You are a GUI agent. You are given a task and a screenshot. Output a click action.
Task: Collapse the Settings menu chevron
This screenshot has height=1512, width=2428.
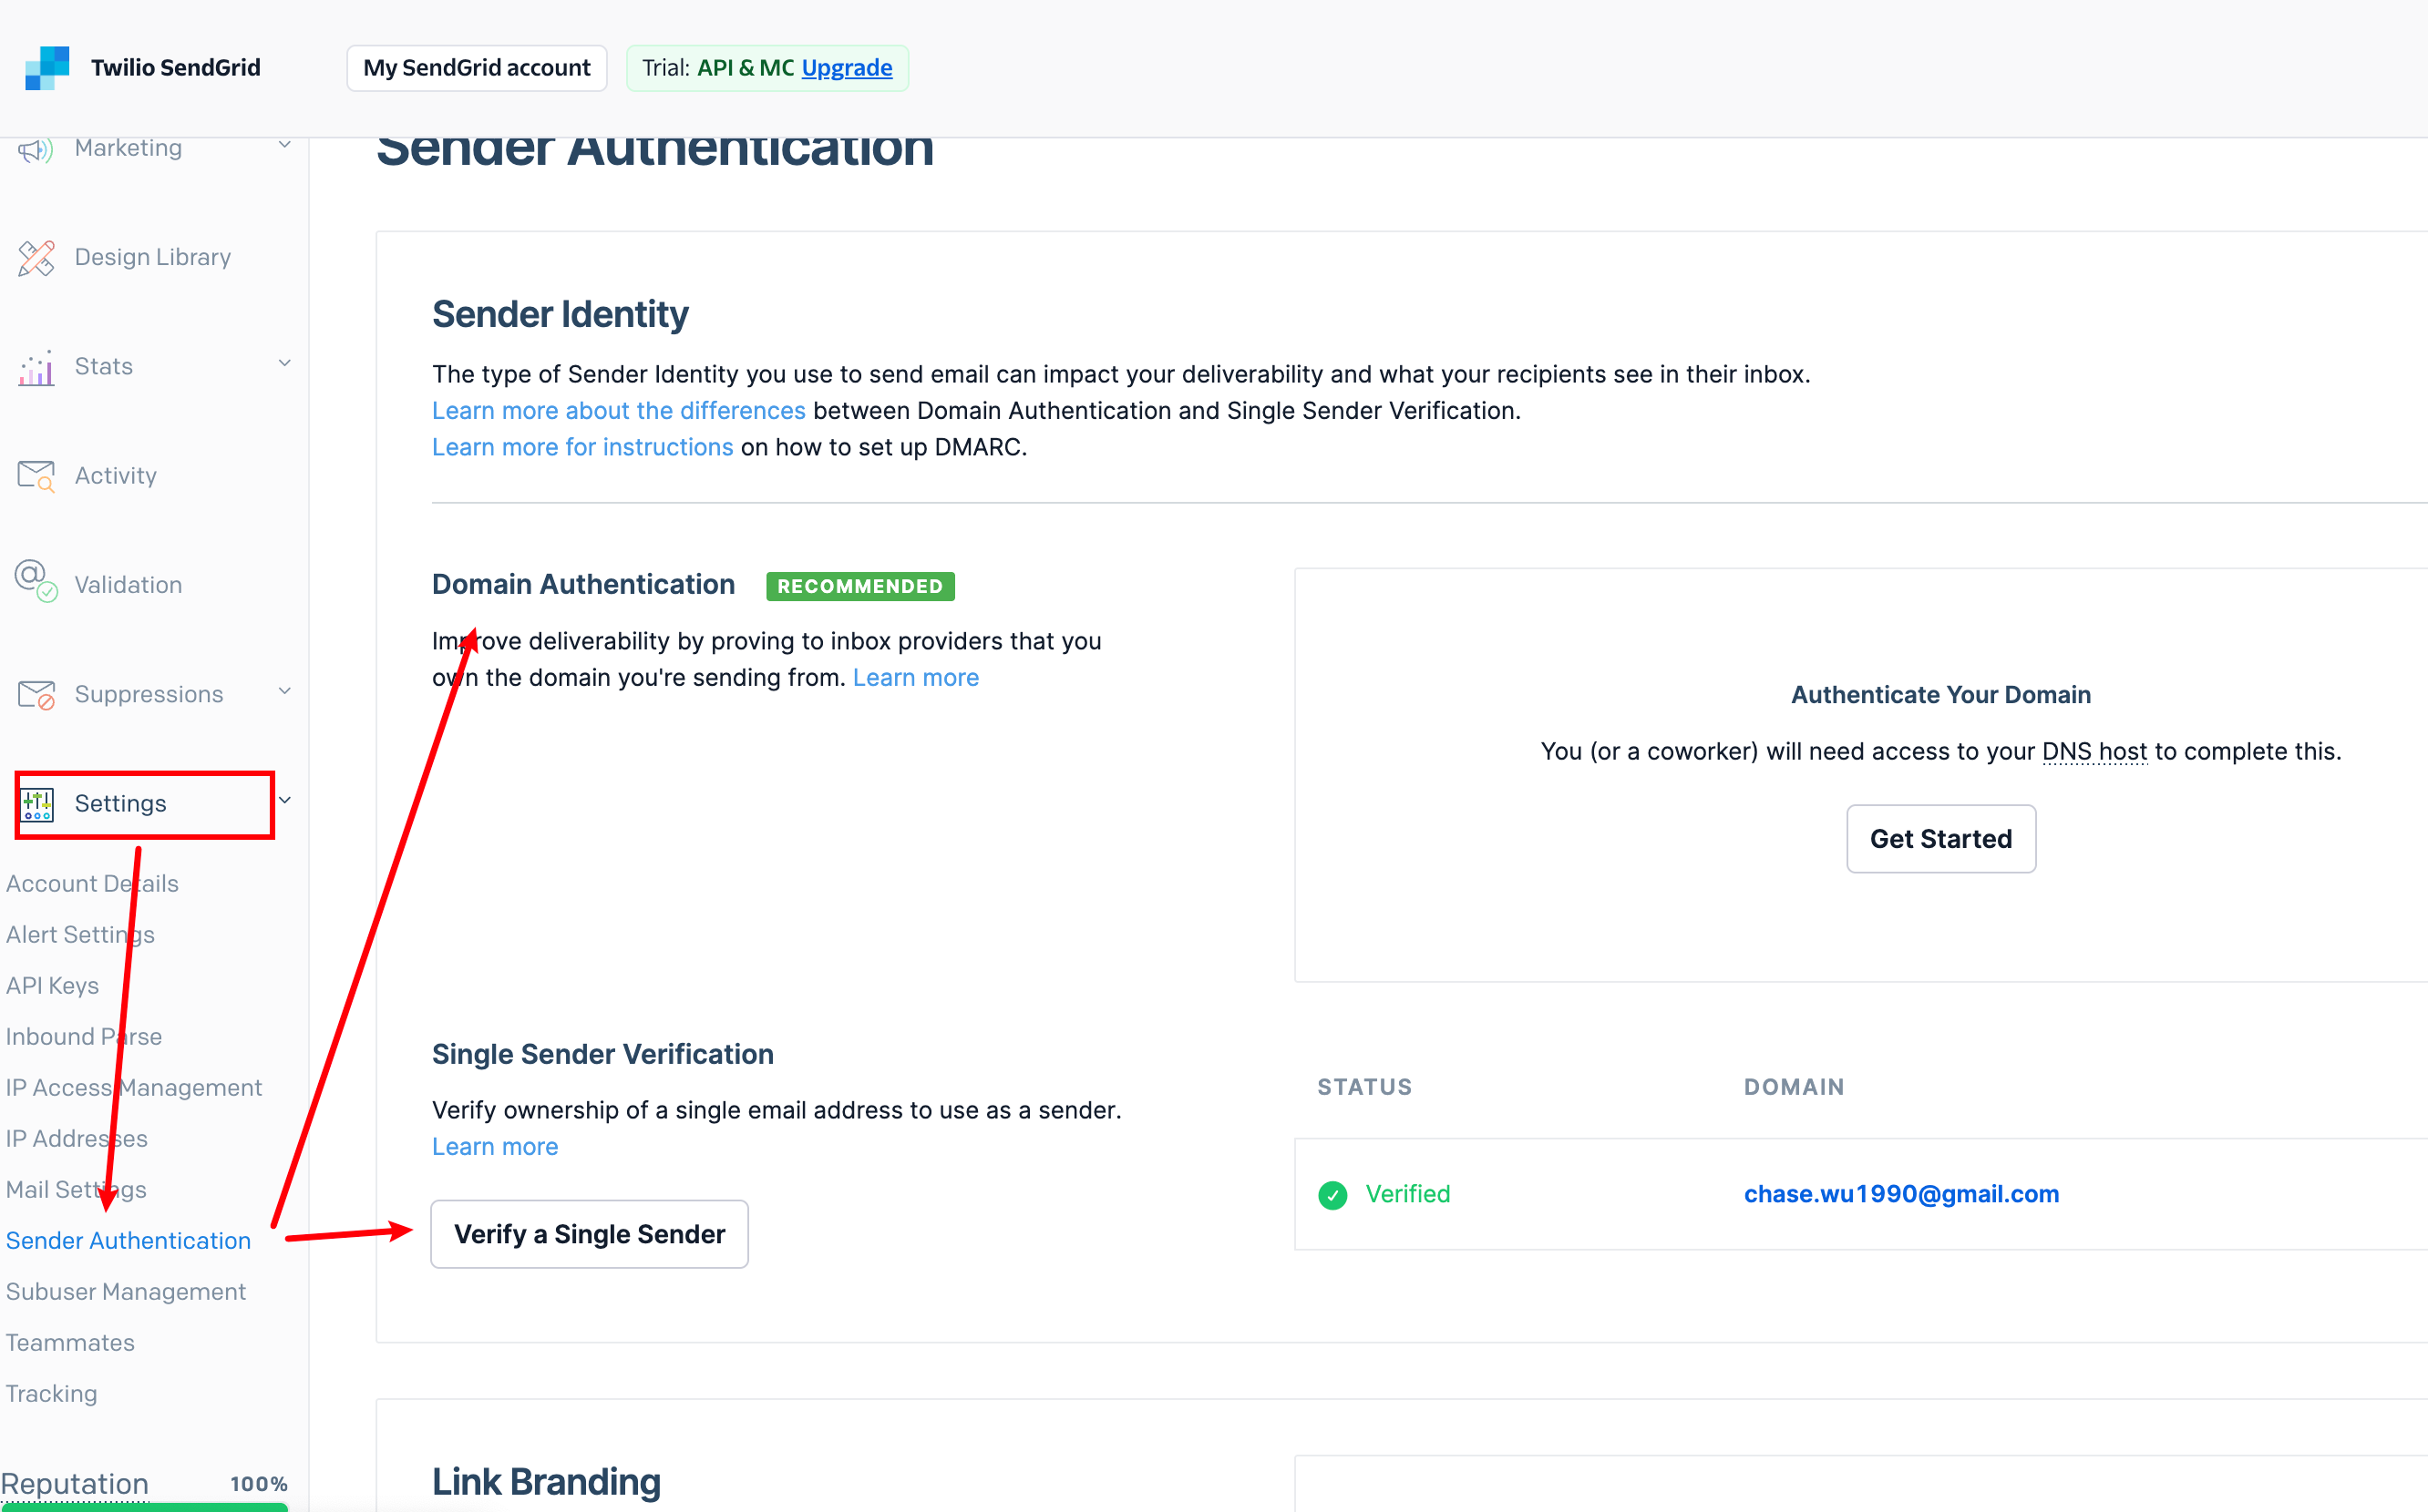284,801
